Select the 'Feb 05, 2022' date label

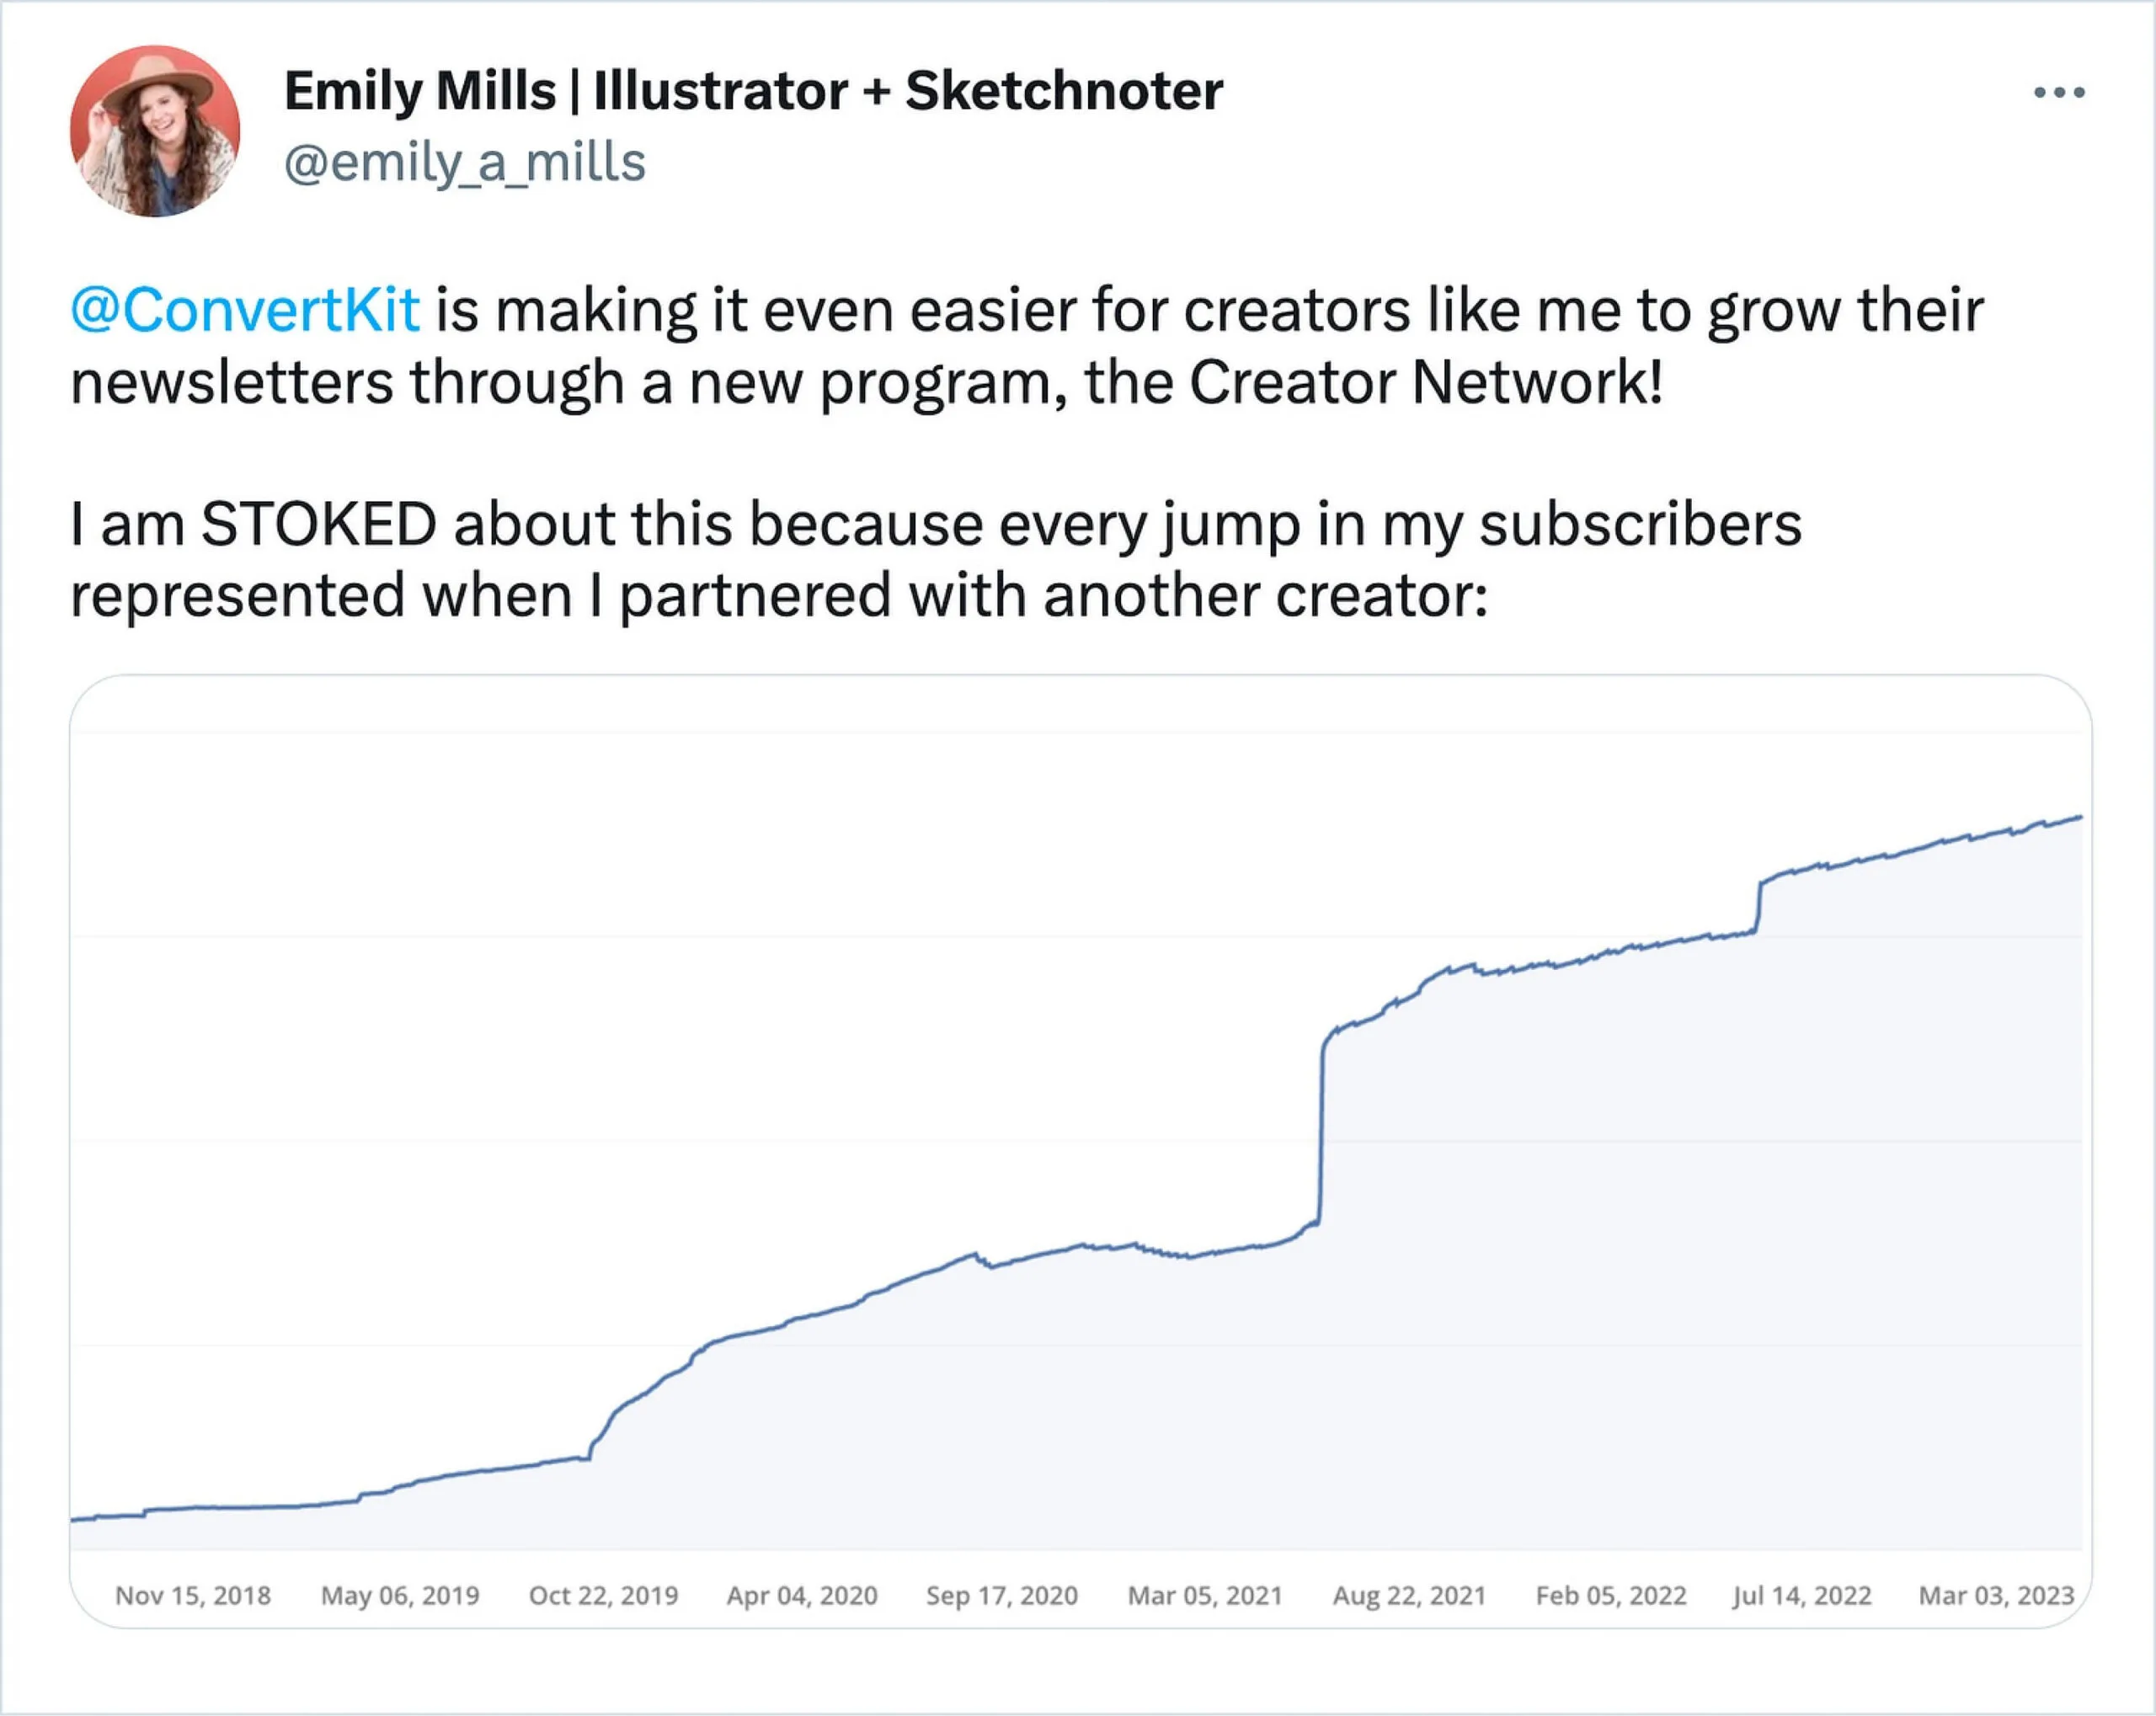(x=1611, y=1595)
